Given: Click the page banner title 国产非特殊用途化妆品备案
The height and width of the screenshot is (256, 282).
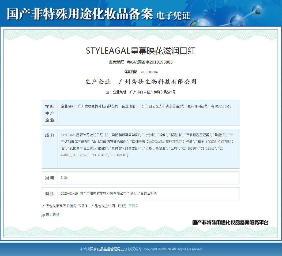Looking at the screenshot, I should [80, 14].
